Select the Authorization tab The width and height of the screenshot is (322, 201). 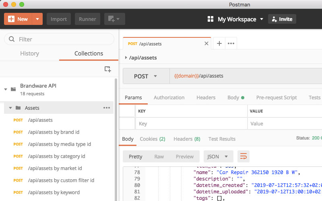coord(169,98)
